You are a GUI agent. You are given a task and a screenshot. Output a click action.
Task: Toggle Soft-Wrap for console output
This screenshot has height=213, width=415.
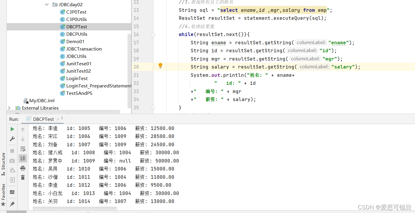[x=23, y=149]
